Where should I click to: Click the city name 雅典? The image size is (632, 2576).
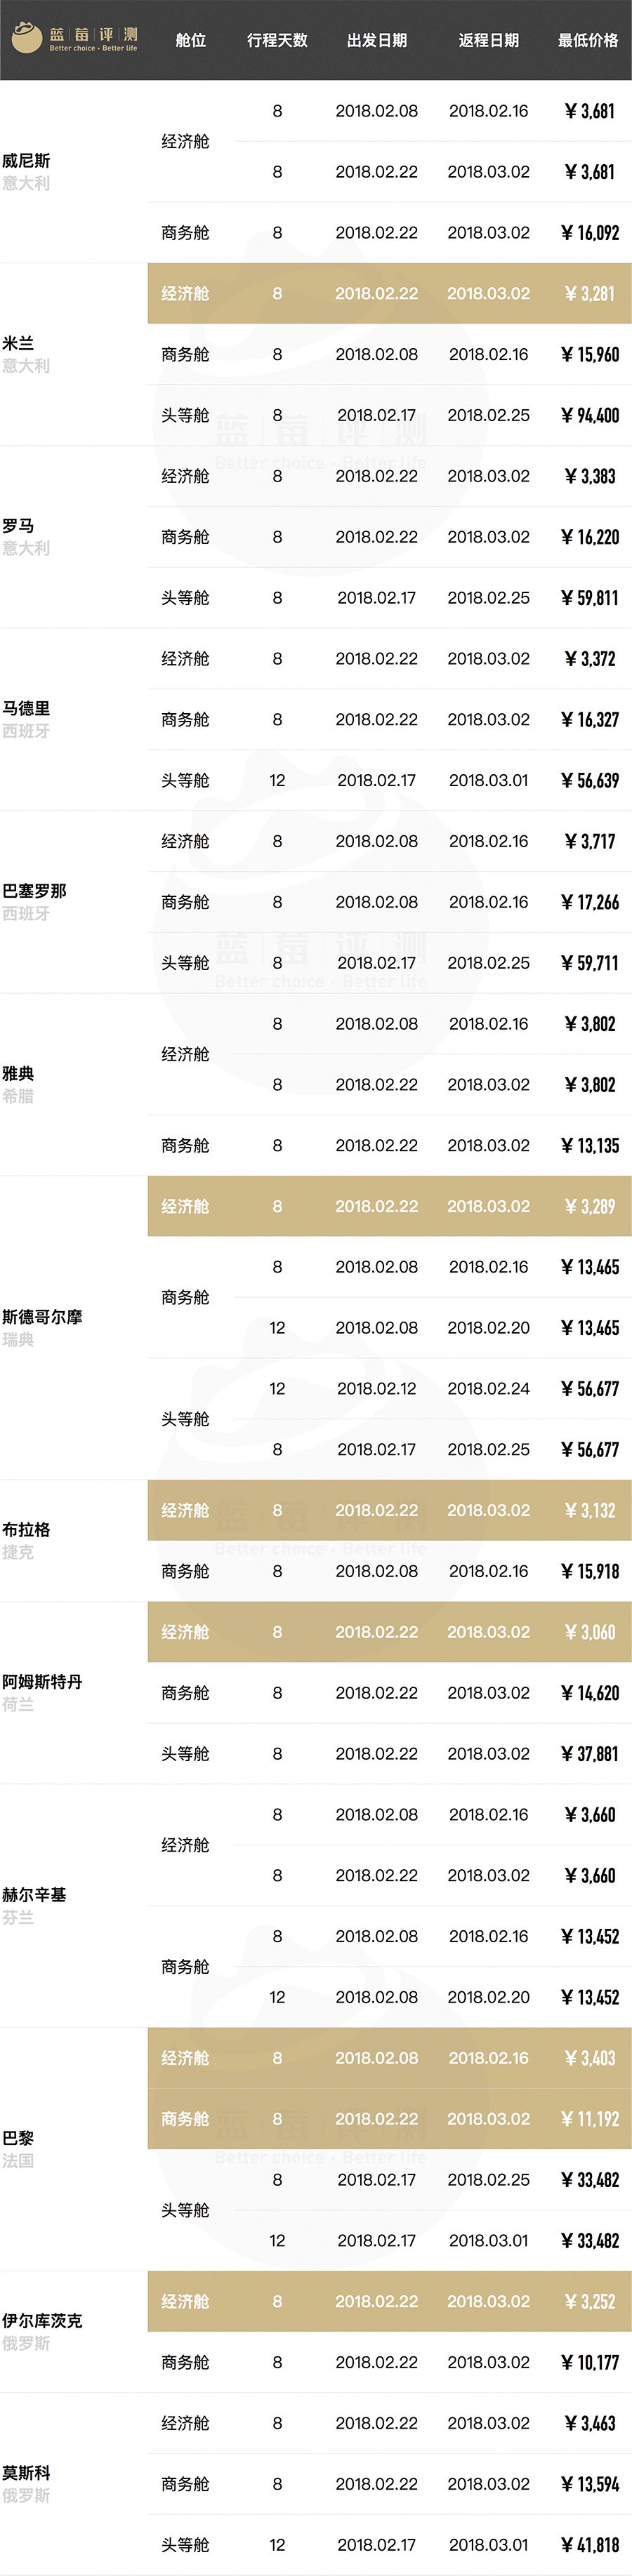18,1073
